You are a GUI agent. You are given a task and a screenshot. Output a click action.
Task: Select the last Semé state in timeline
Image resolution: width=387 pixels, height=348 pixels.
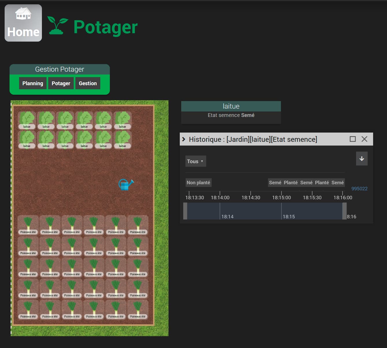point(338,183)
